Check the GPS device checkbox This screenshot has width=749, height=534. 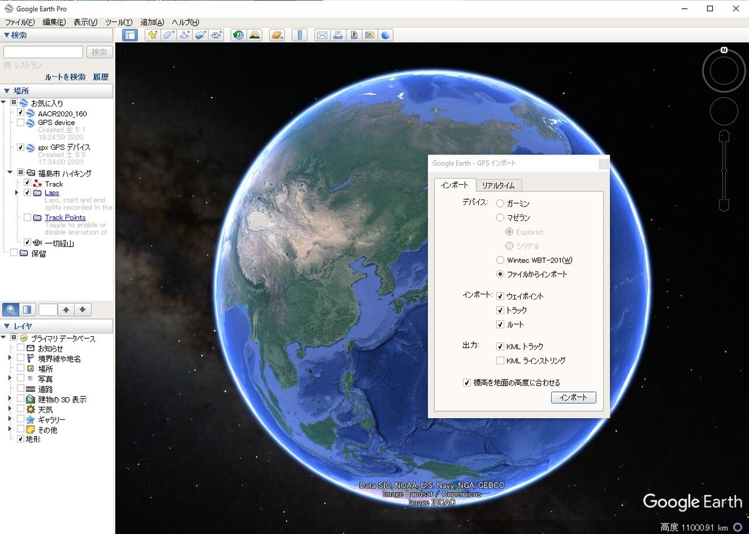(x=20, y=123)
